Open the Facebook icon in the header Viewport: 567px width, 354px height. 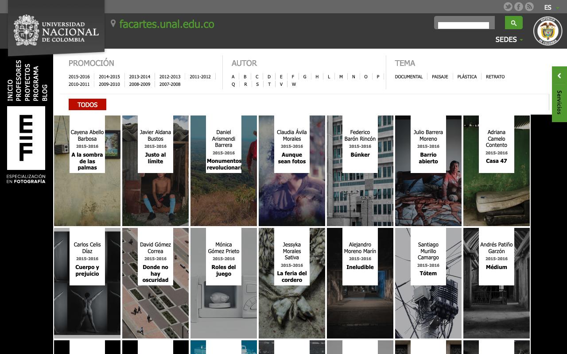point(519,7)
